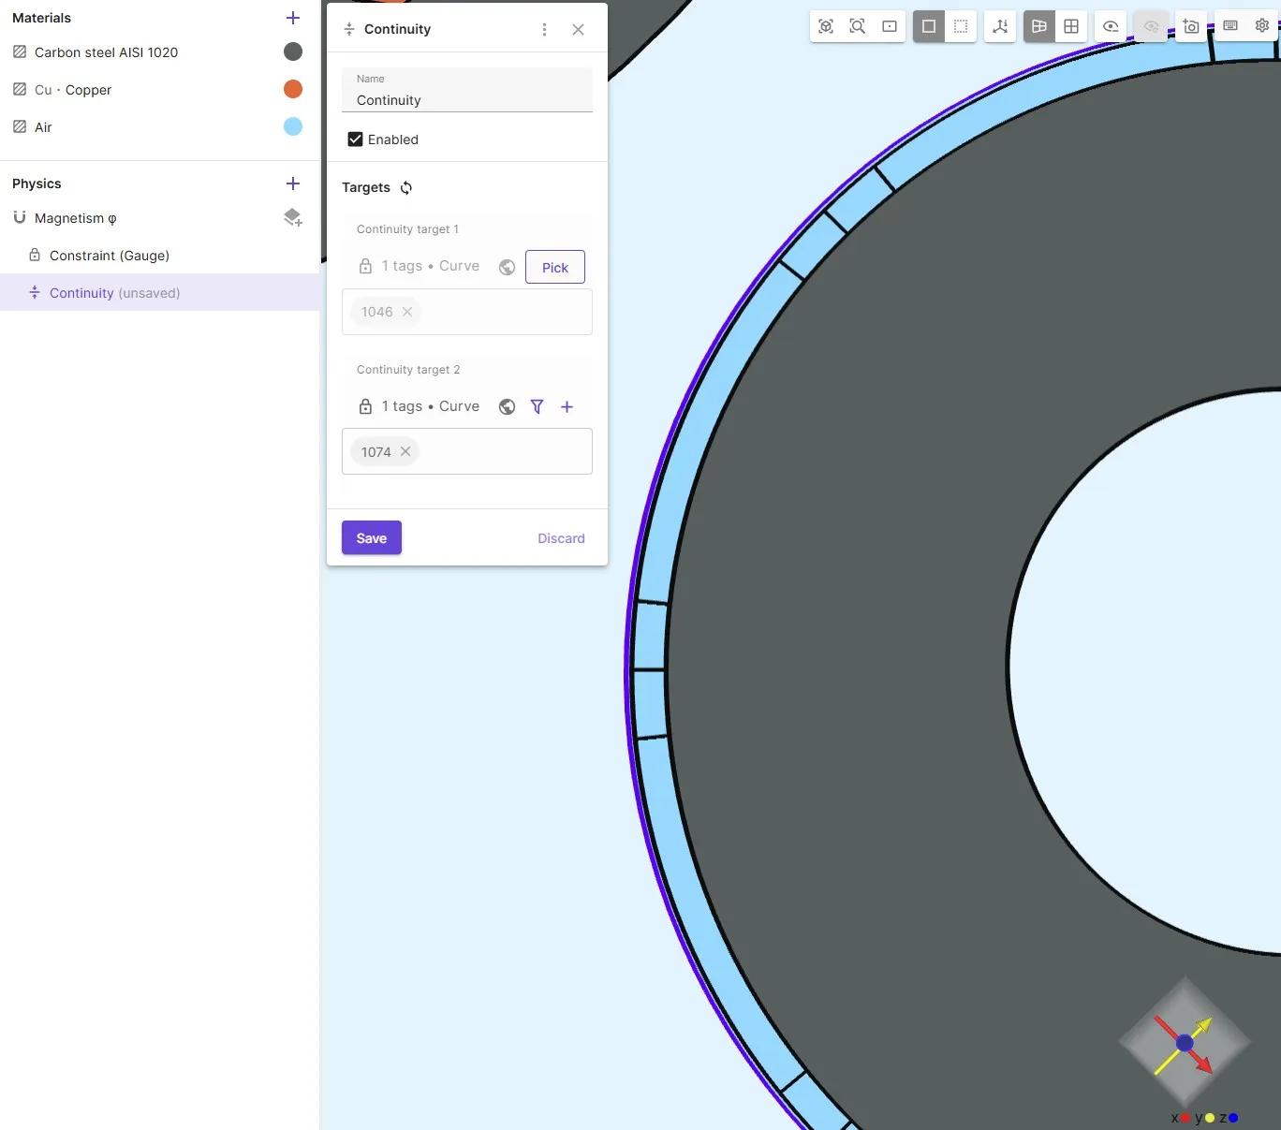1281x1130 pixels.
Task: Click the globe icon of Continuity target 1
Action: [507, 267]
